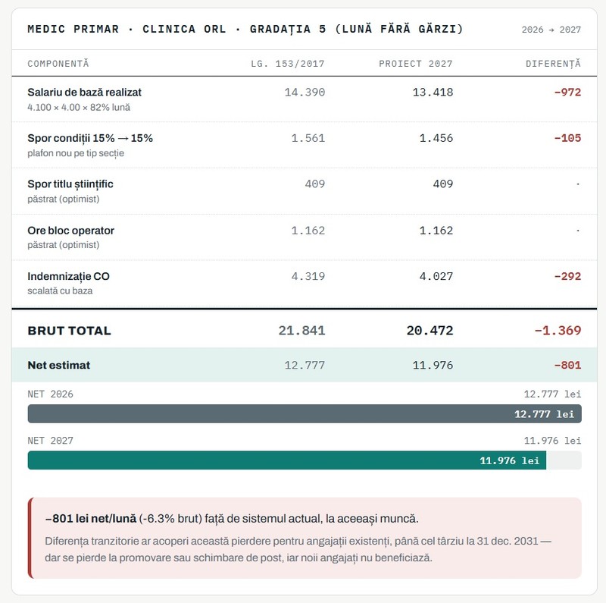Click the '2026 → 2027' year label
Viewport: 606px width, 603px height.
(551, 30)
